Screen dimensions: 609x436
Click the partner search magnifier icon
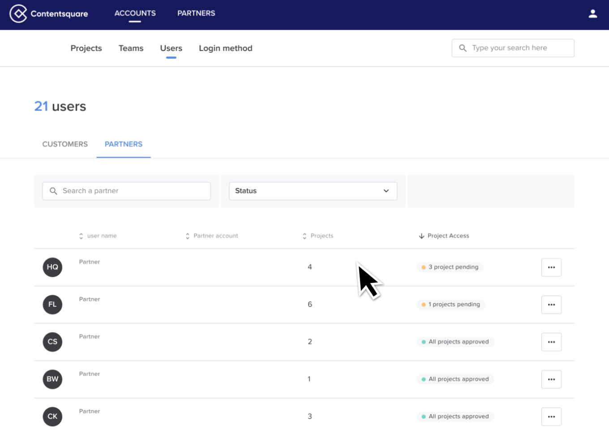(53, 191)
